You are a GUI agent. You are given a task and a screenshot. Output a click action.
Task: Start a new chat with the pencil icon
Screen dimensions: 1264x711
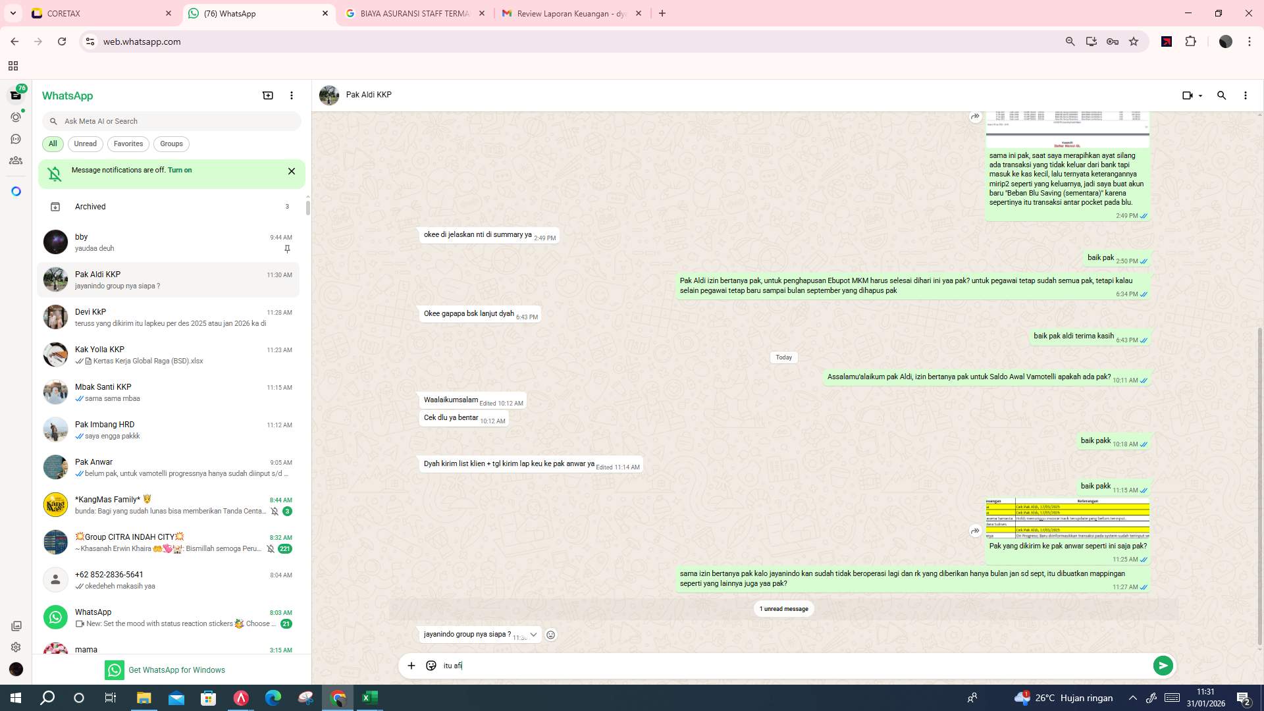click(267, 95)
